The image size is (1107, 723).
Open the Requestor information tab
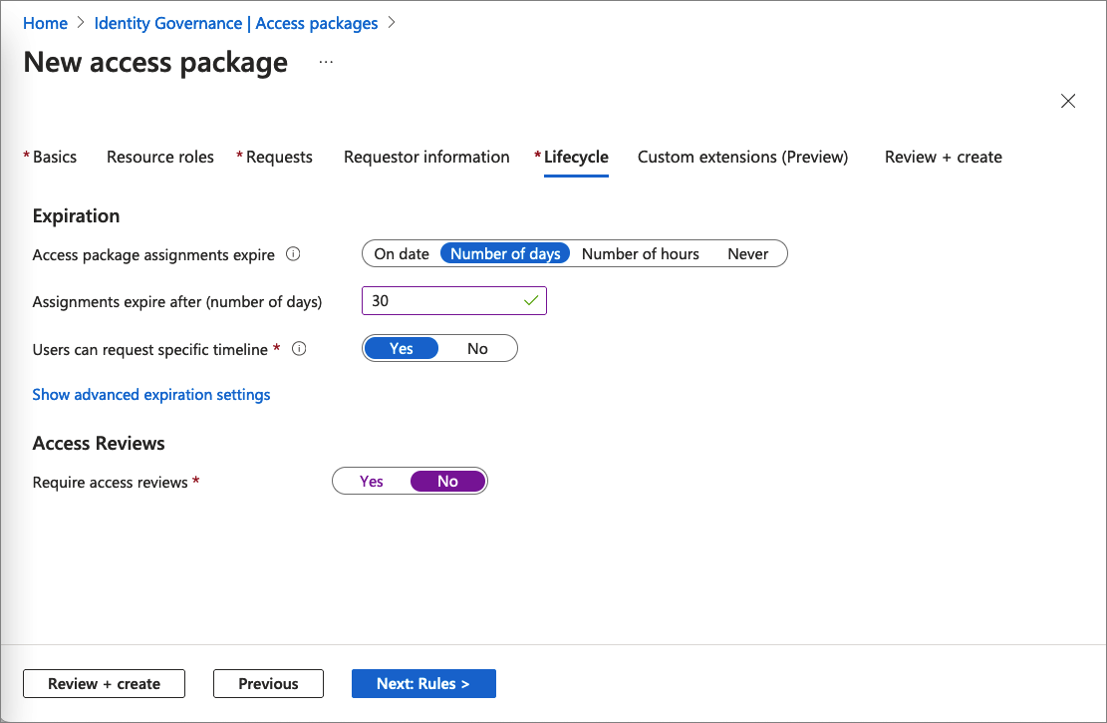click(426, 157)
